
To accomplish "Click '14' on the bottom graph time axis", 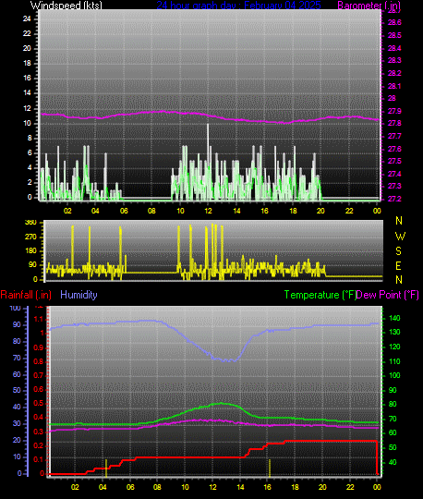I will [x=240, y=487].
